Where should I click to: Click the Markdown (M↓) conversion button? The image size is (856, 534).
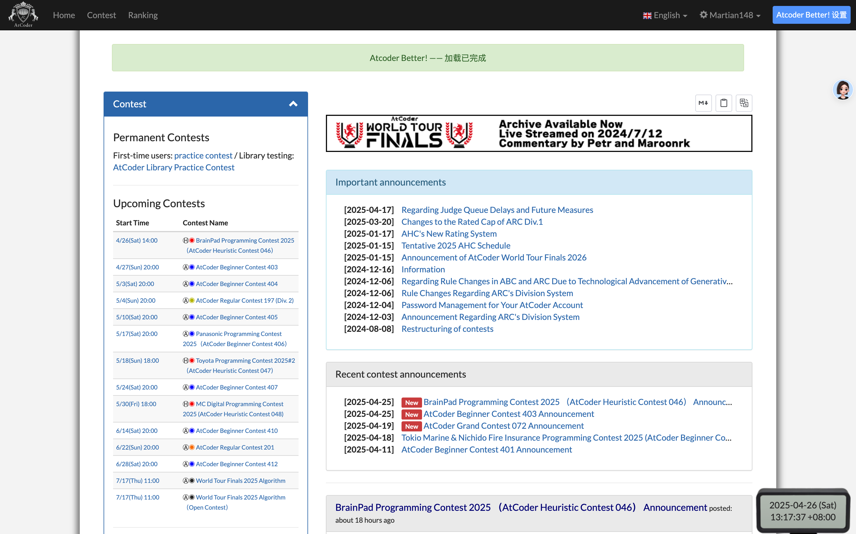coord(703,103)
